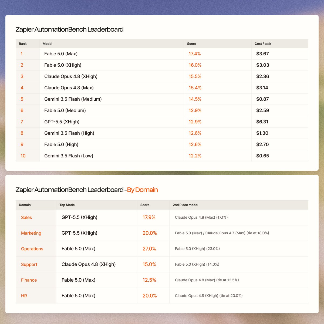324x324 pixels.
Task: Select 'Claude Opus 4.8 (XHigh)' in rank 3 row
Action: tap(71, 76)
